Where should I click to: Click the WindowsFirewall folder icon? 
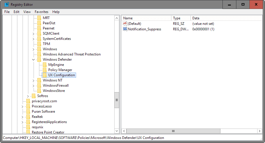pos(39,86)
